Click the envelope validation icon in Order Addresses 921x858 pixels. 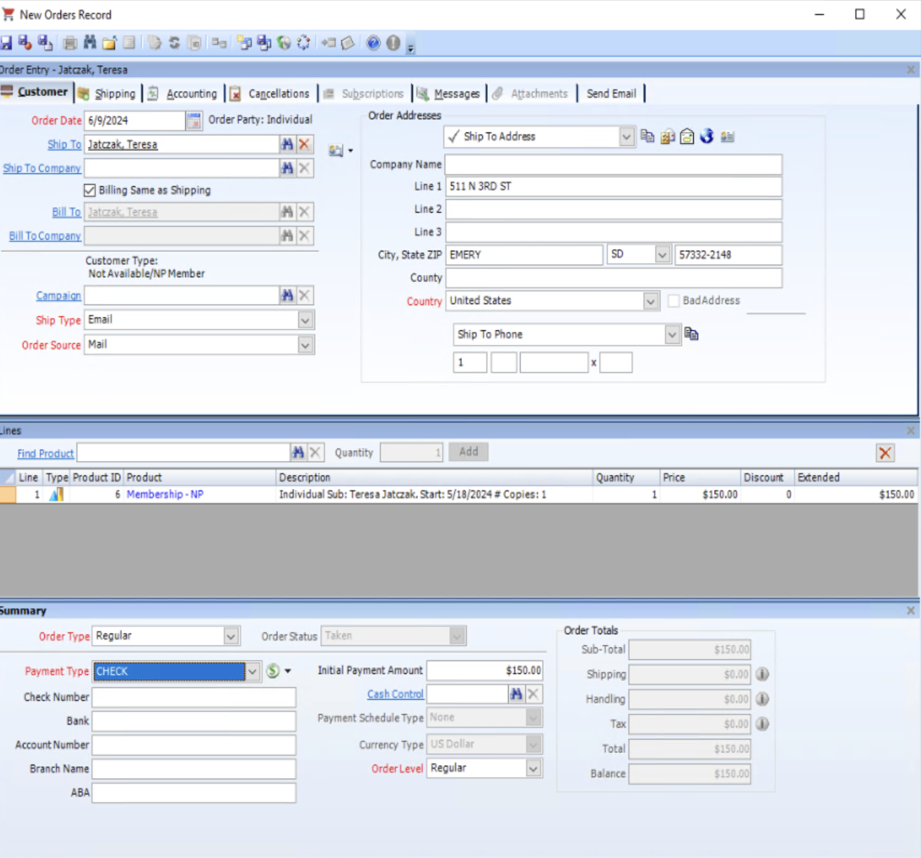687,137
